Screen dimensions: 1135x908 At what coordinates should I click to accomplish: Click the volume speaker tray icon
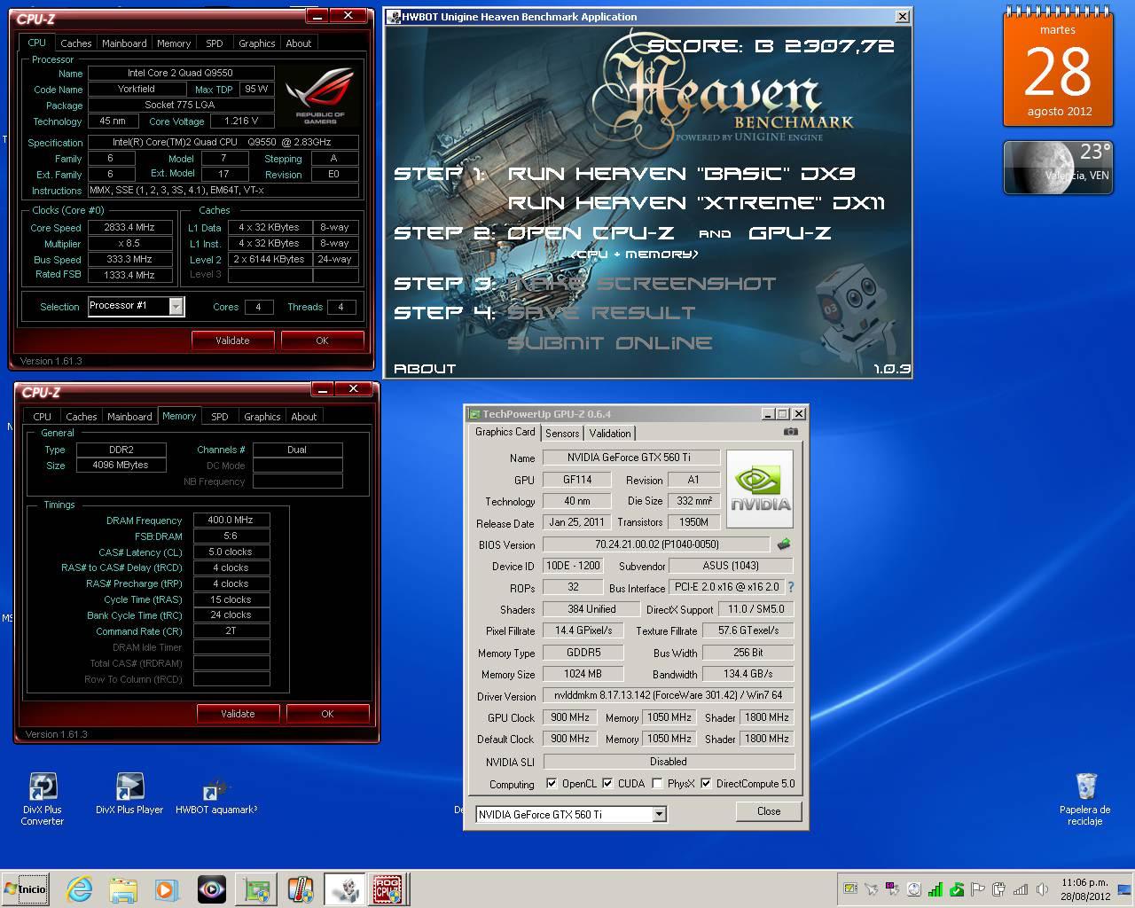[x=1042, y=888]
